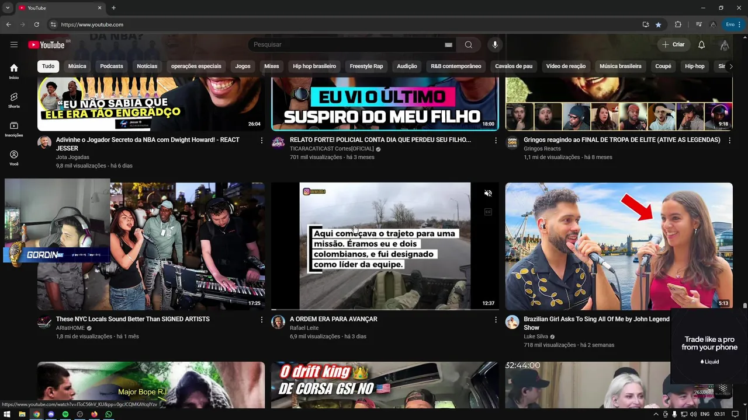Reload the page

point(36,24)
